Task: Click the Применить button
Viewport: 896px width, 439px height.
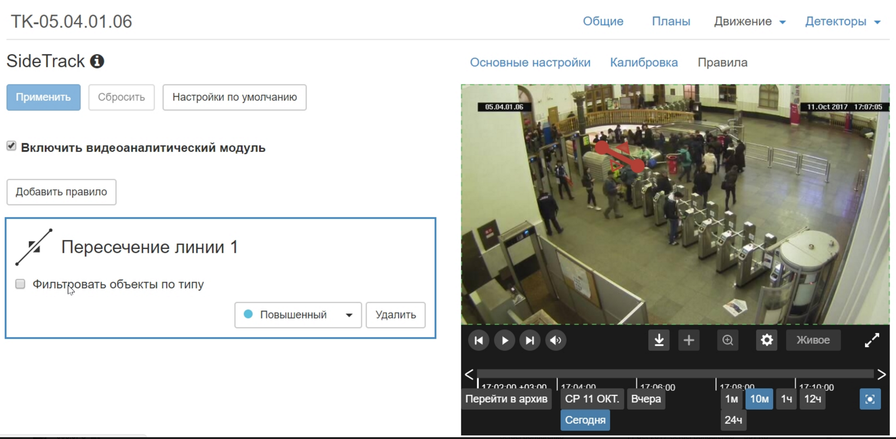Action: click(43, 97)
